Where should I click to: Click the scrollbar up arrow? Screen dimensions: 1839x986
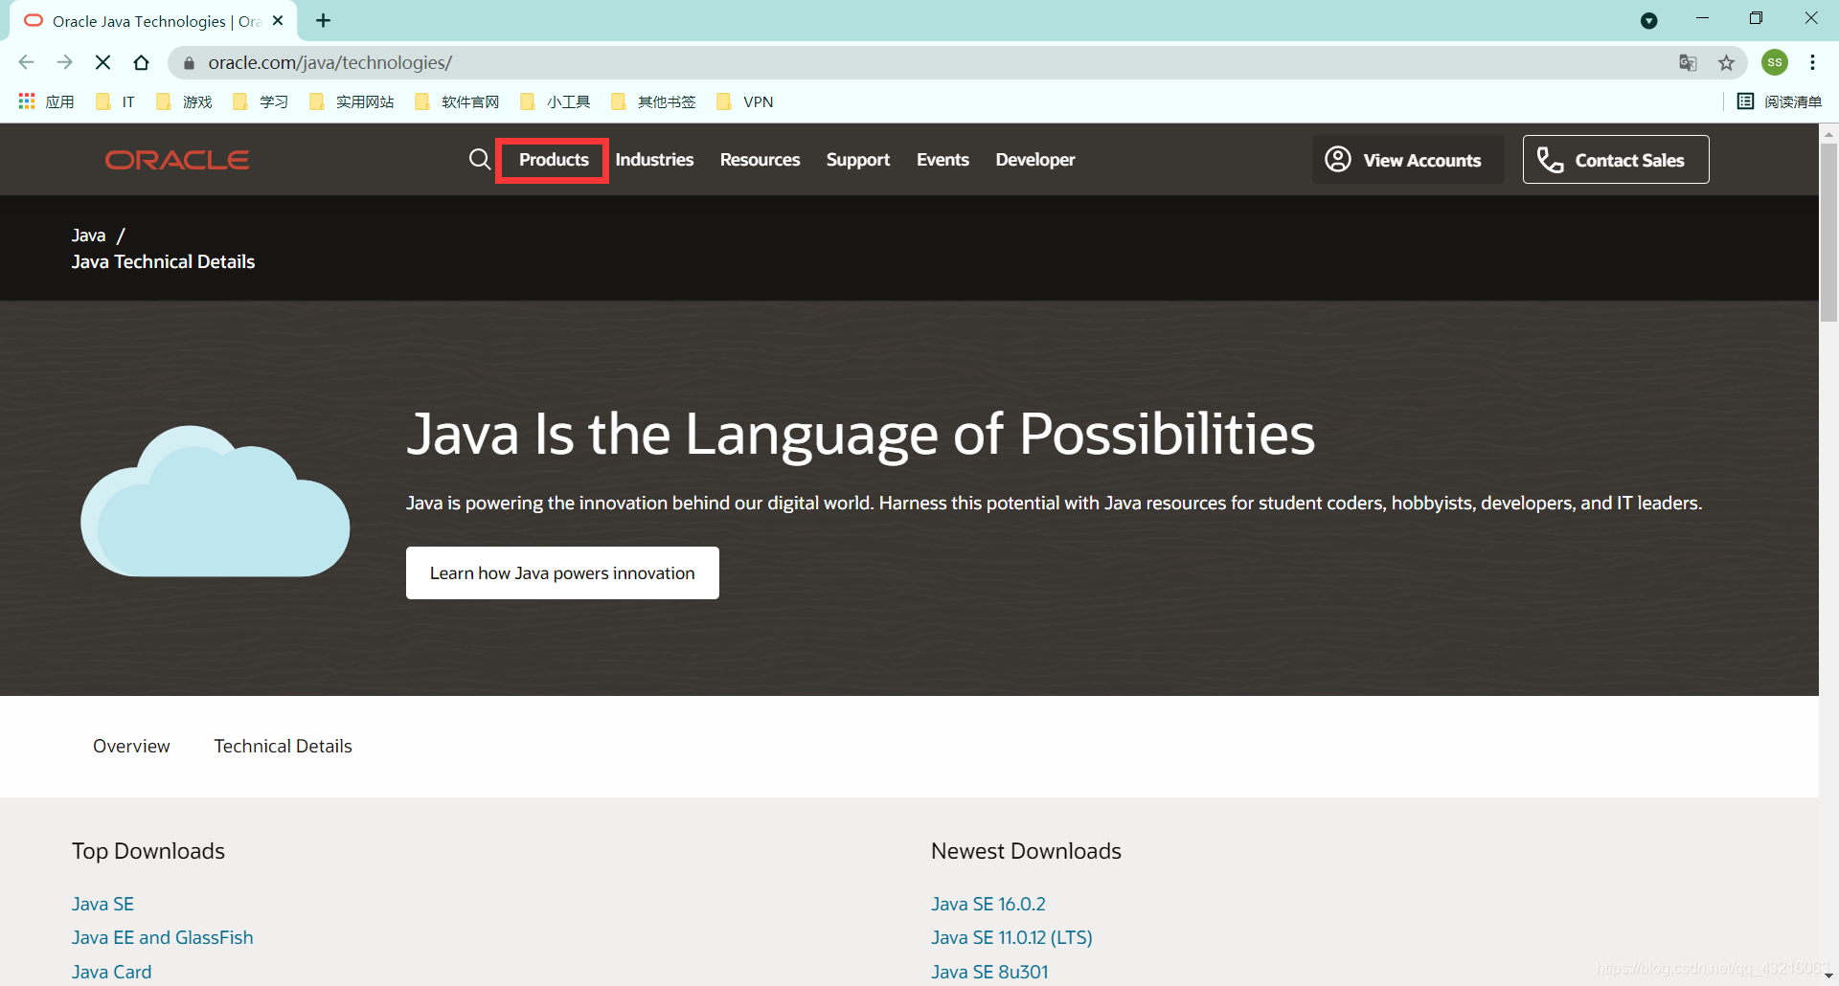coord(1828,133)
